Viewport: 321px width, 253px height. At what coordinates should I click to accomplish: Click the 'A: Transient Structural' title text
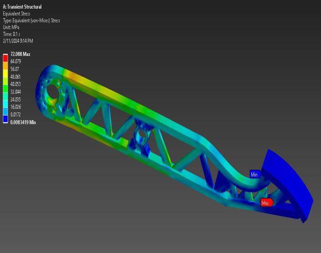pos(22,7)
